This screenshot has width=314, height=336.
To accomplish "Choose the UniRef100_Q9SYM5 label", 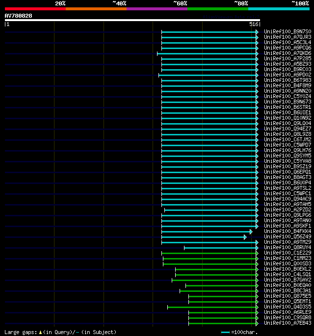I will pyautogui.click(x=288, y=156).
